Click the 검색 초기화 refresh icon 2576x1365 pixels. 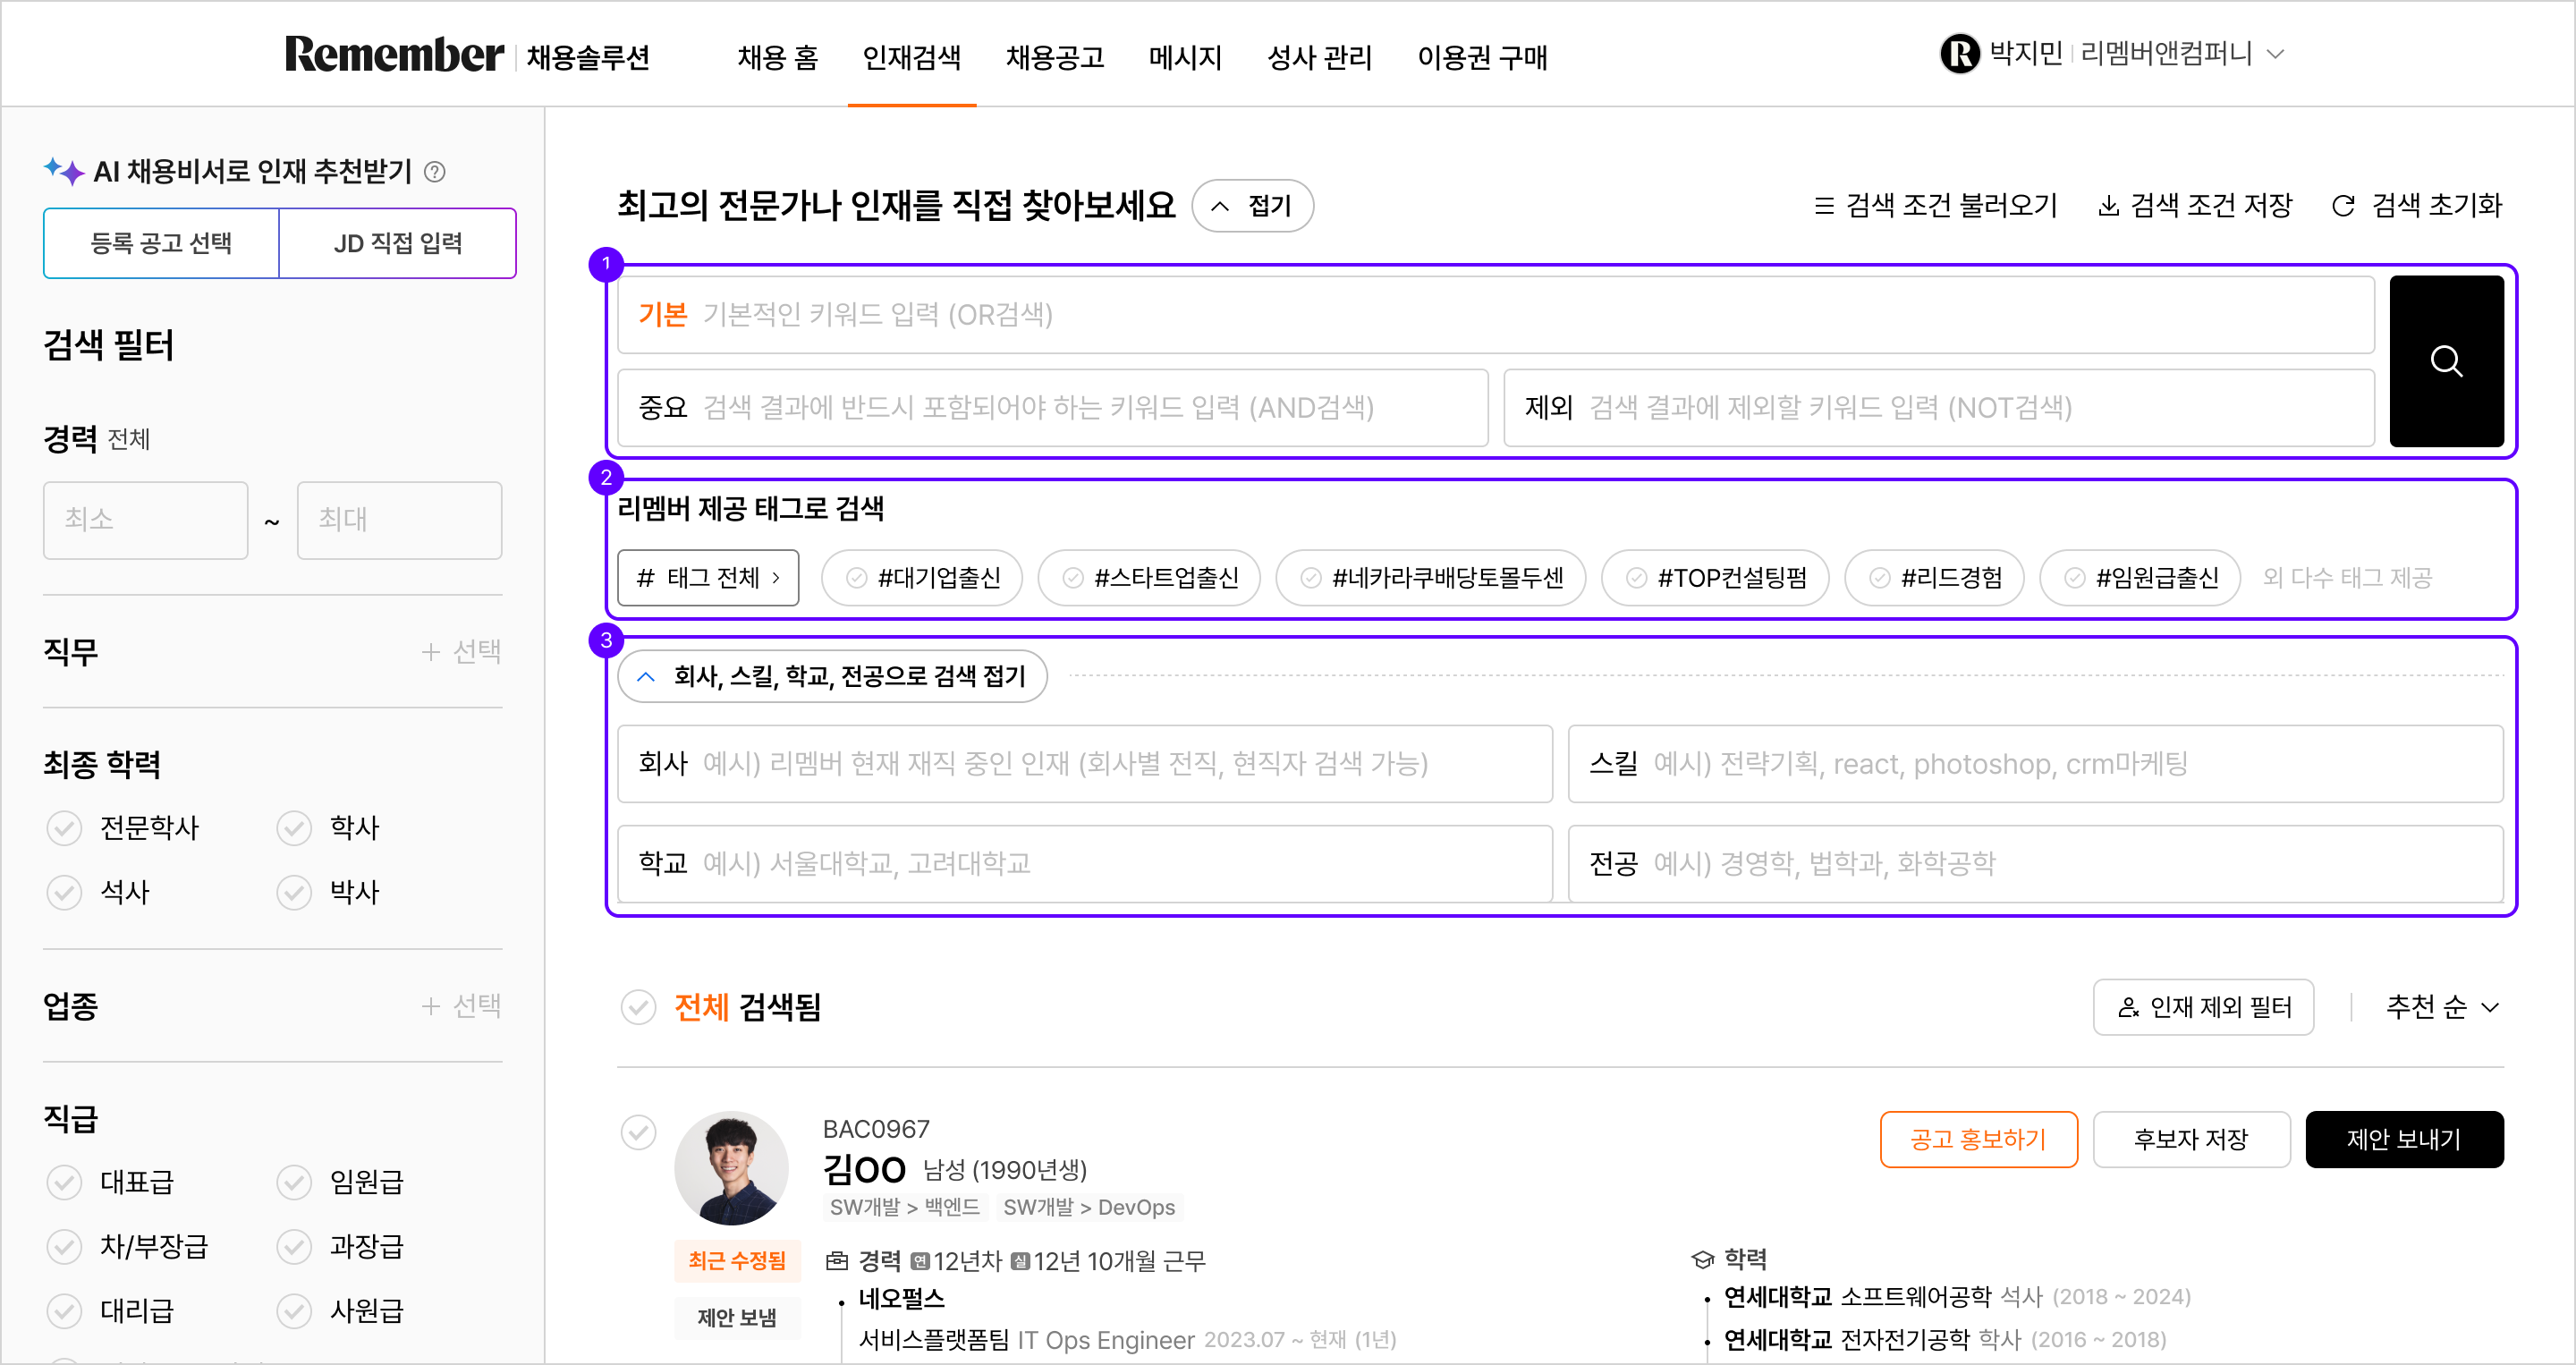click(2342, 206)
